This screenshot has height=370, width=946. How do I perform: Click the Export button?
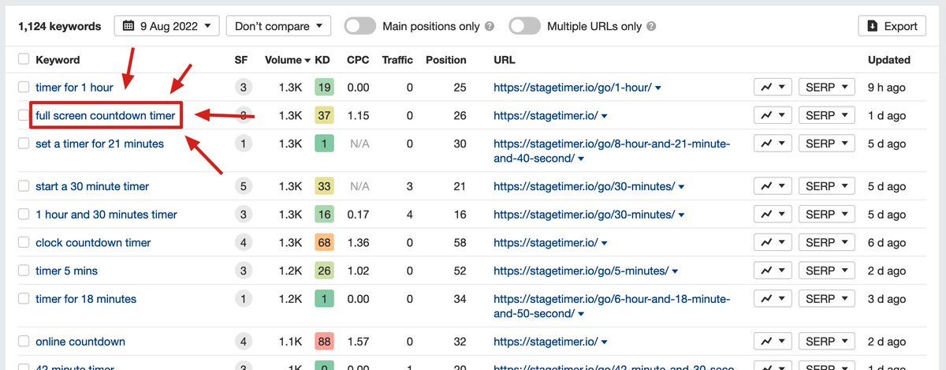click(x=892, y=26)
